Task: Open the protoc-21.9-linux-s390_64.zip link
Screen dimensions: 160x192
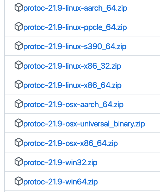Action: click(75, 47)
